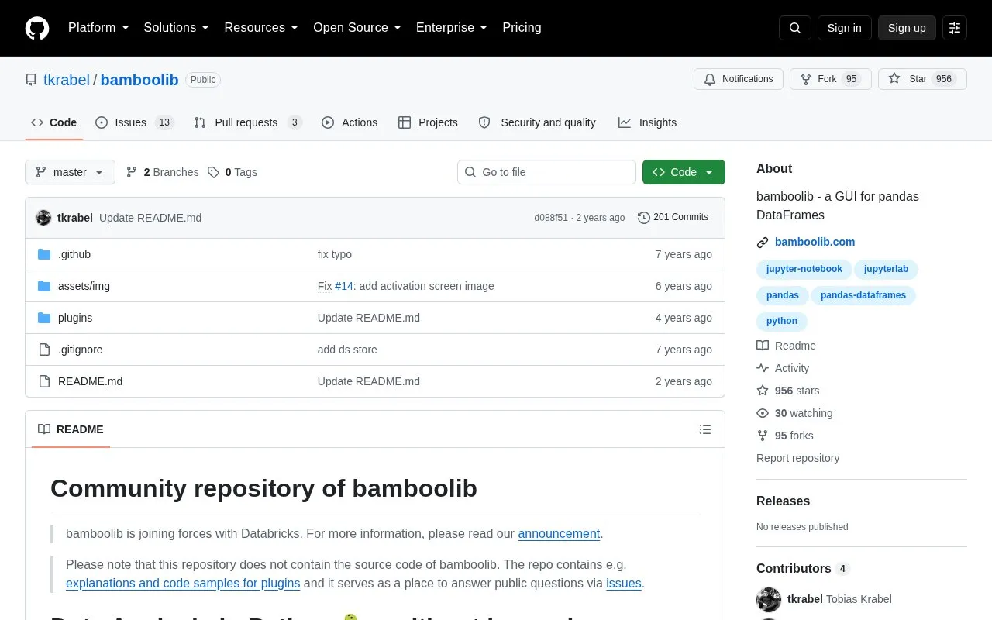Open the Pricing link
Image resolution: width=992 pixels, height=620 pixels.
522,28
